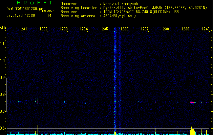Click the tallest yellow power spike before 1232
The image size is (213, 135).
point(38,130)
